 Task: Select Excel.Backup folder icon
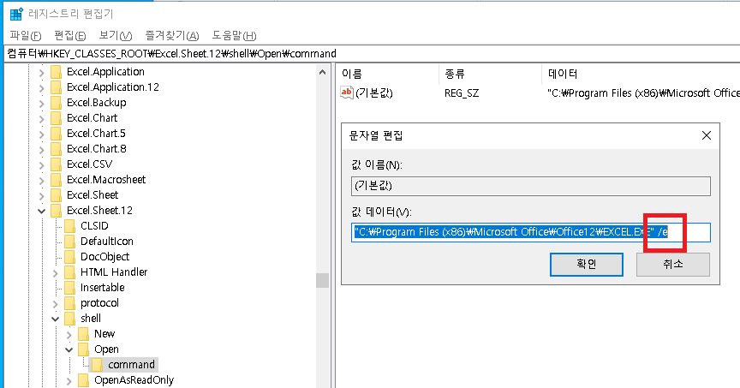click(56, 103)
